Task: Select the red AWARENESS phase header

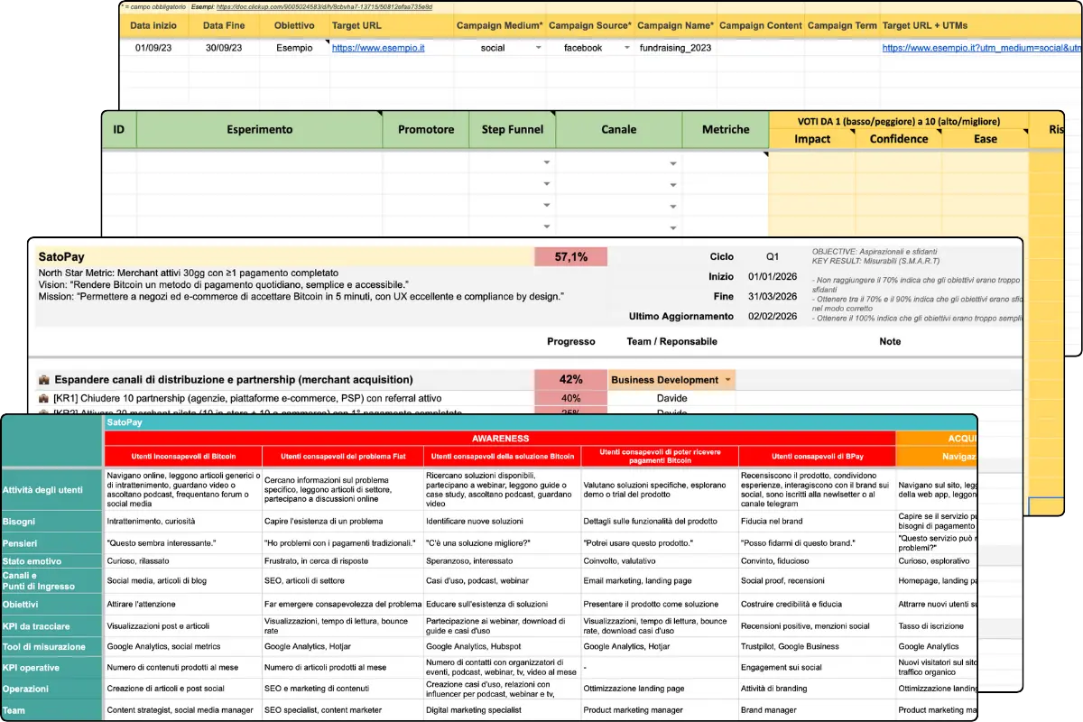Action: coord(499,439)
